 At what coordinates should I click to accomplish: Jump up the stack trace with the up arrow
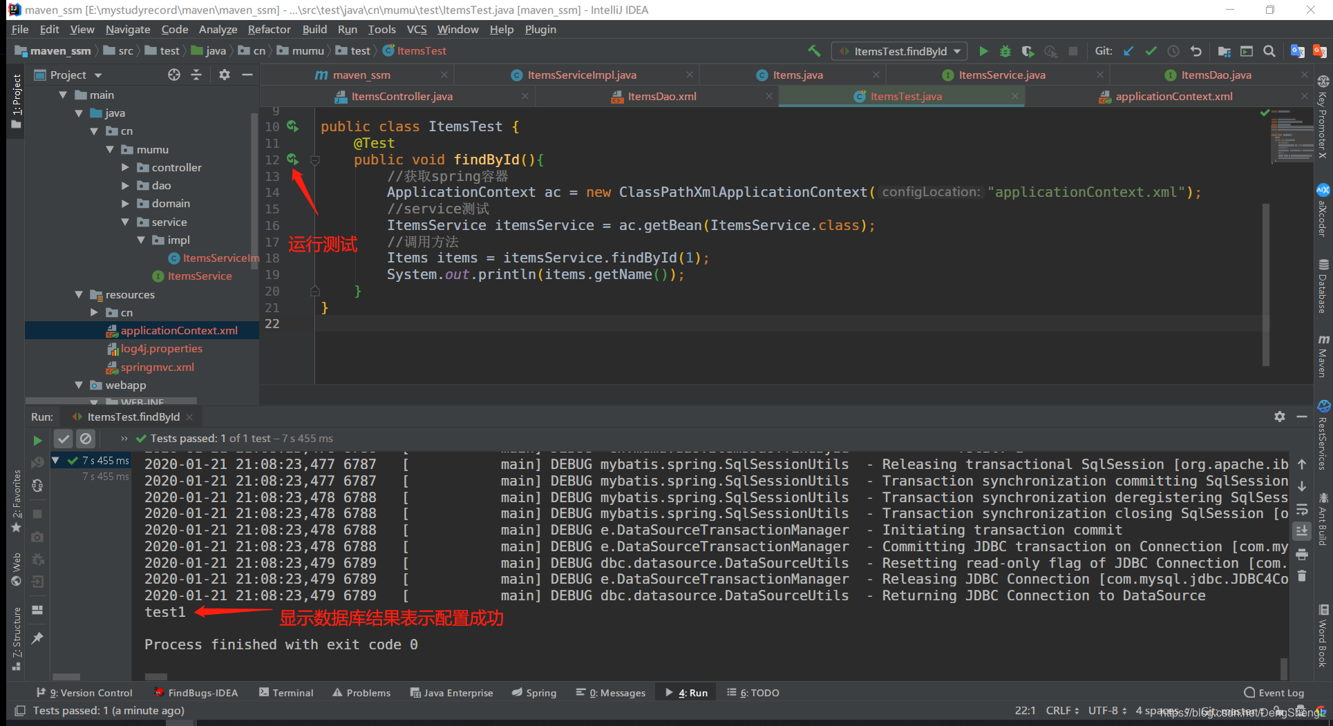(1302, 464)
